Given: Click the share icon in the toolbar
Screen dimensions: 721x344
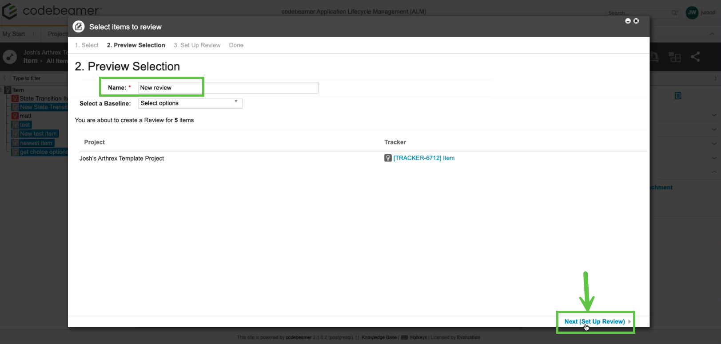Looking at the screenshot, I should (x=695, y=57).
